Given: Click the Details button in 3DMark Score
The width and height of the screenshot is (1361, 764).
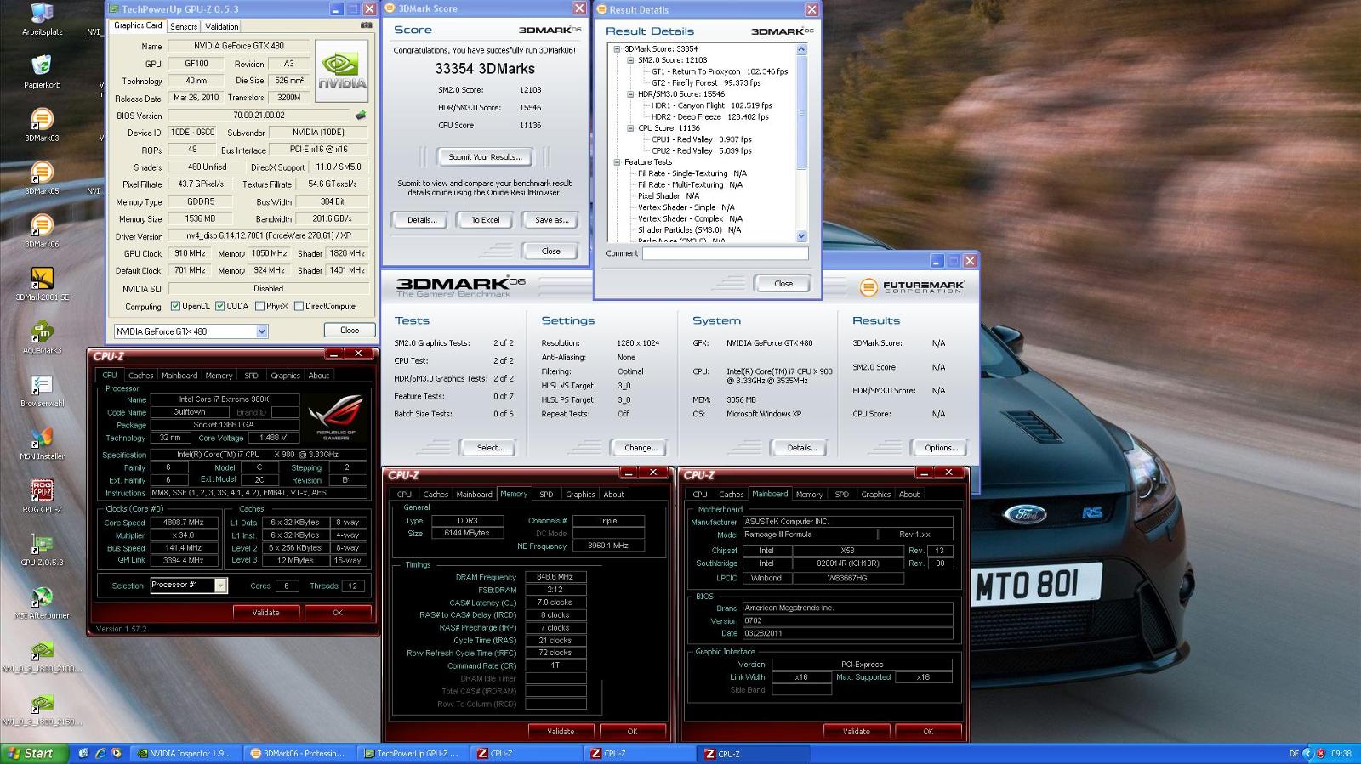Looking at the screenshot, I should (422, 220).
